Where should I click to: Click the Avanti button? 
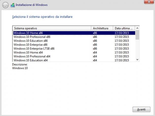point(142,109)
